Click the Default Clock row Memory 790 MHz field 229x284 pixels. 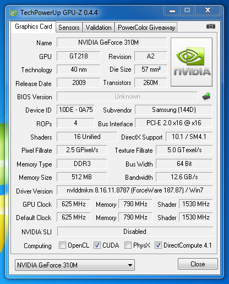135,217
